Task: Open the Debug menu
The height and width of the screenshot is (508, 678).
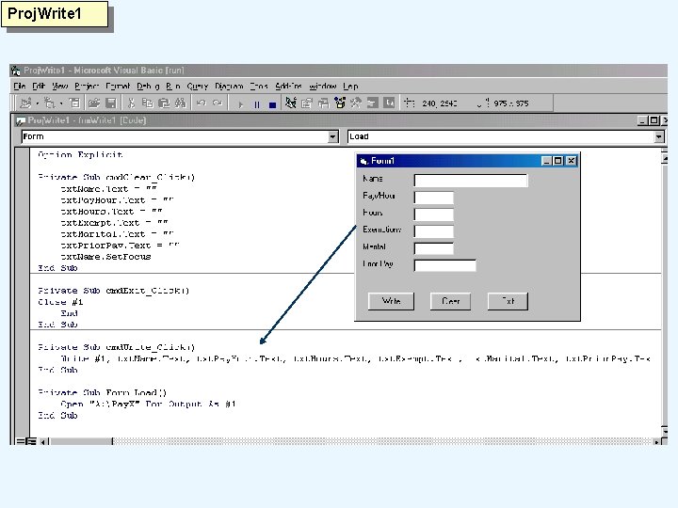Action: [148, 86]
